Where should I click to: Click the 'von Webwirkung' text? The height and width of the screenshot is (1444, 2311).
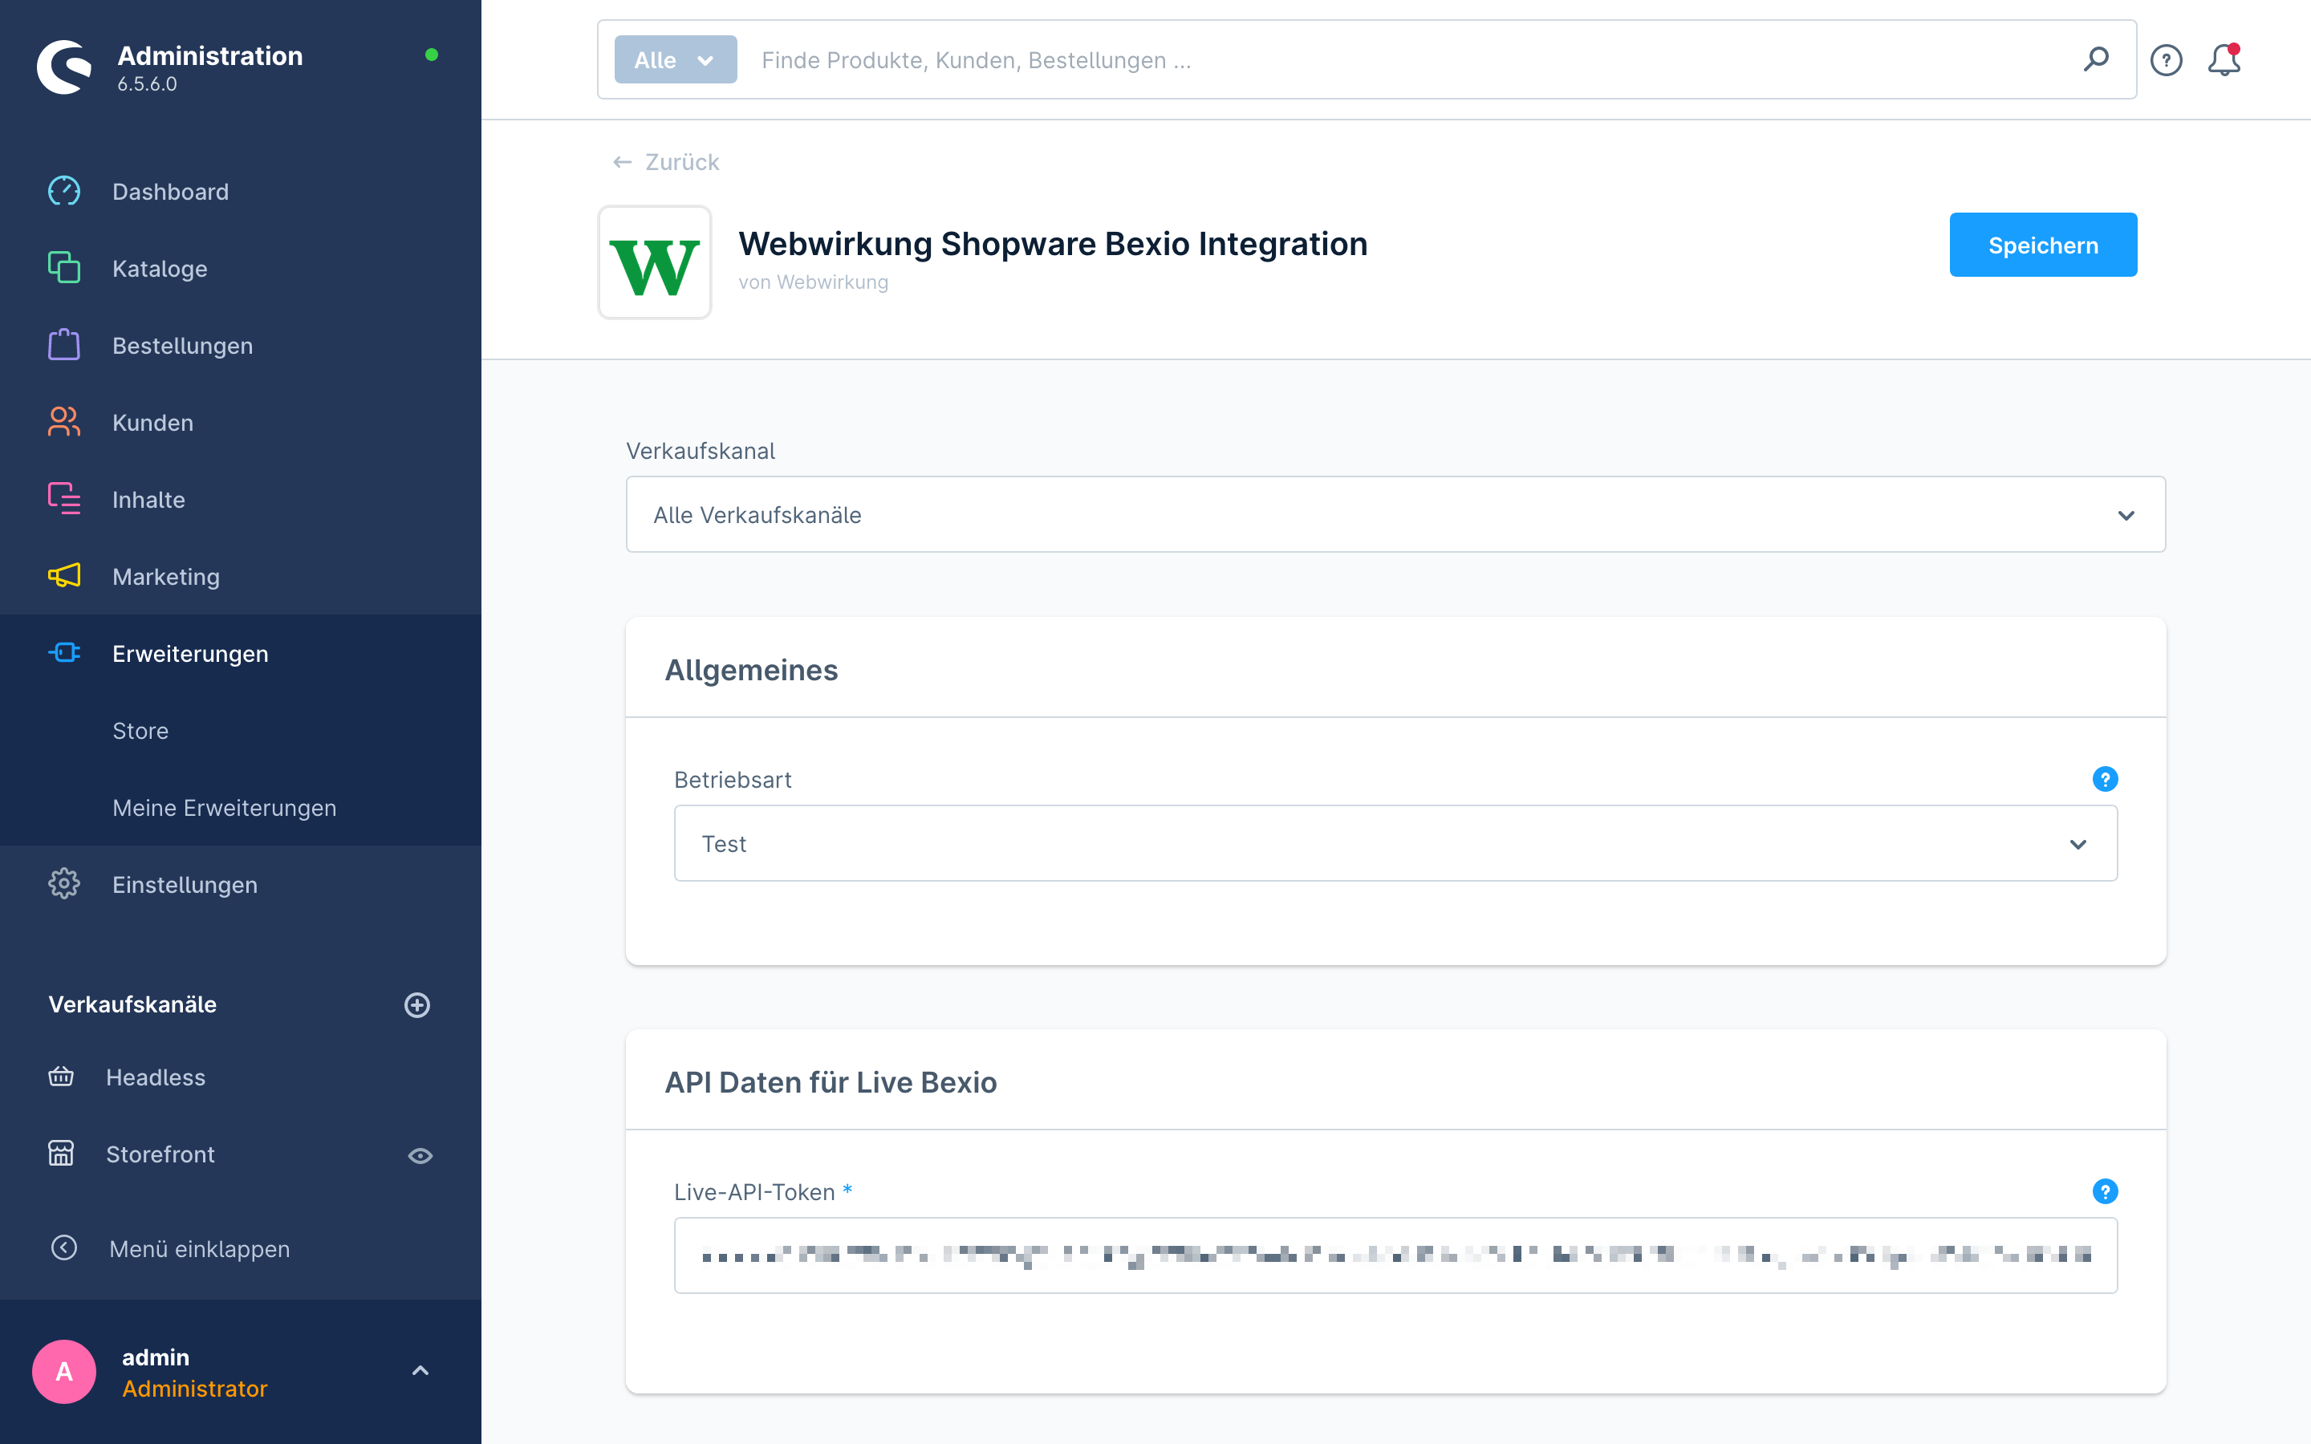(x=813, y=282)
